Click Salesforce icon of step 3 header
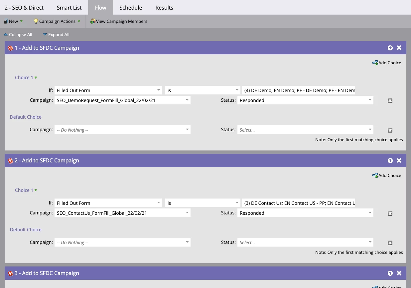Screen dimensions: 411x288 click(x=10, y=273)
